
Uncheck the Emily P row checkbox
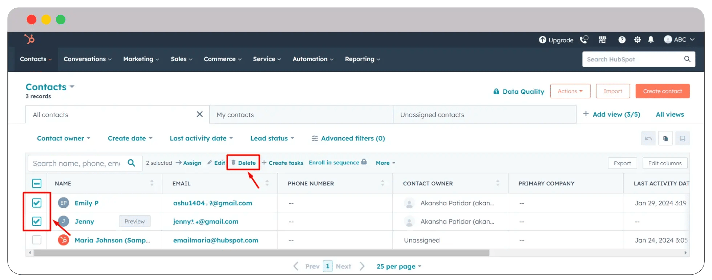coord(37,203)
